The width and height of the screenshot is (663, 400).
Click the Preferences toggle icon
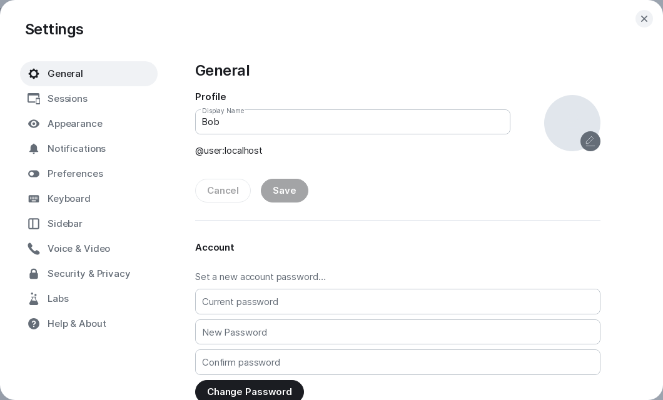tap(34, 174)
